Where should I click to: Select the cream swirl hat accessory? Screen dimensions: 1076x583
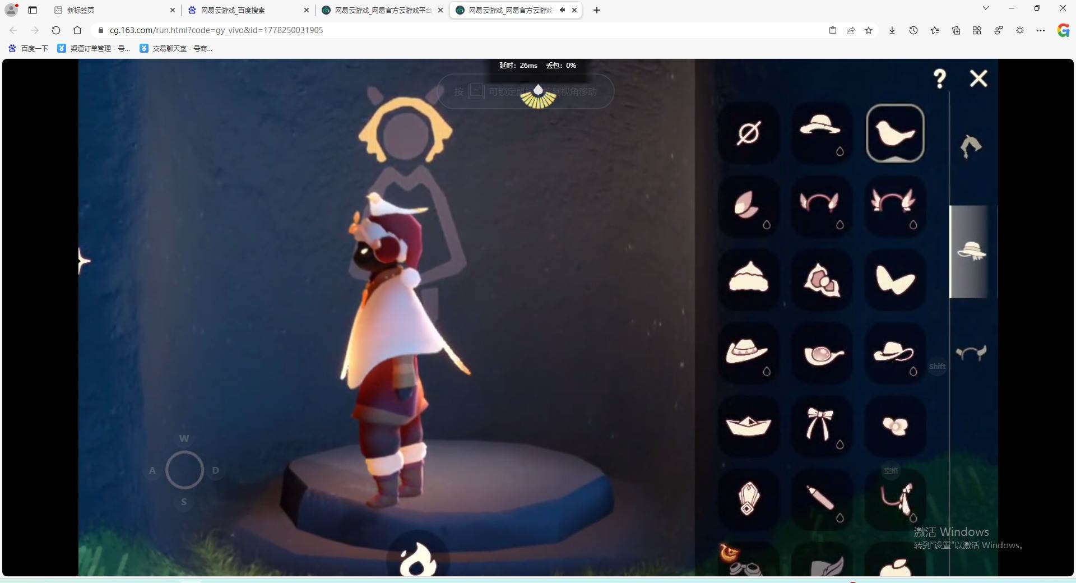click(x=749, y=280)
